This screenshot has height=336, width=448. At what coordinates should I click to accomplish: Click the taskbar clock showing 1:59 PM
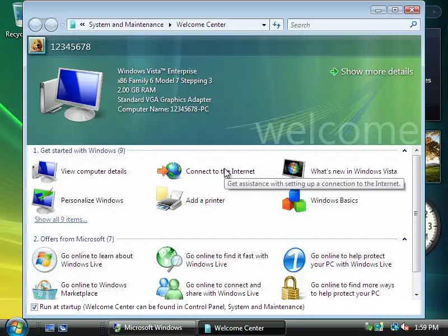426,327
